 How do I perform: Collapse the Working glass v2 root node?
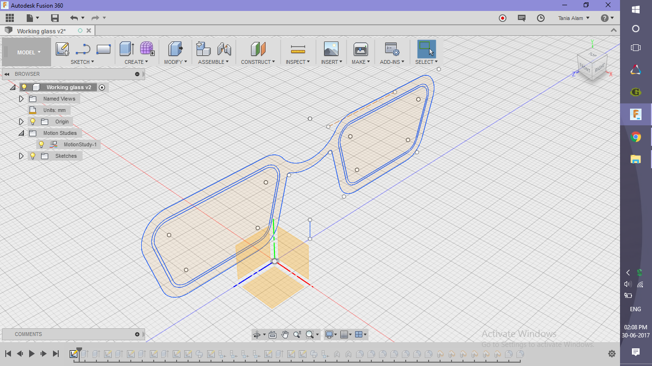pos(12,88)
